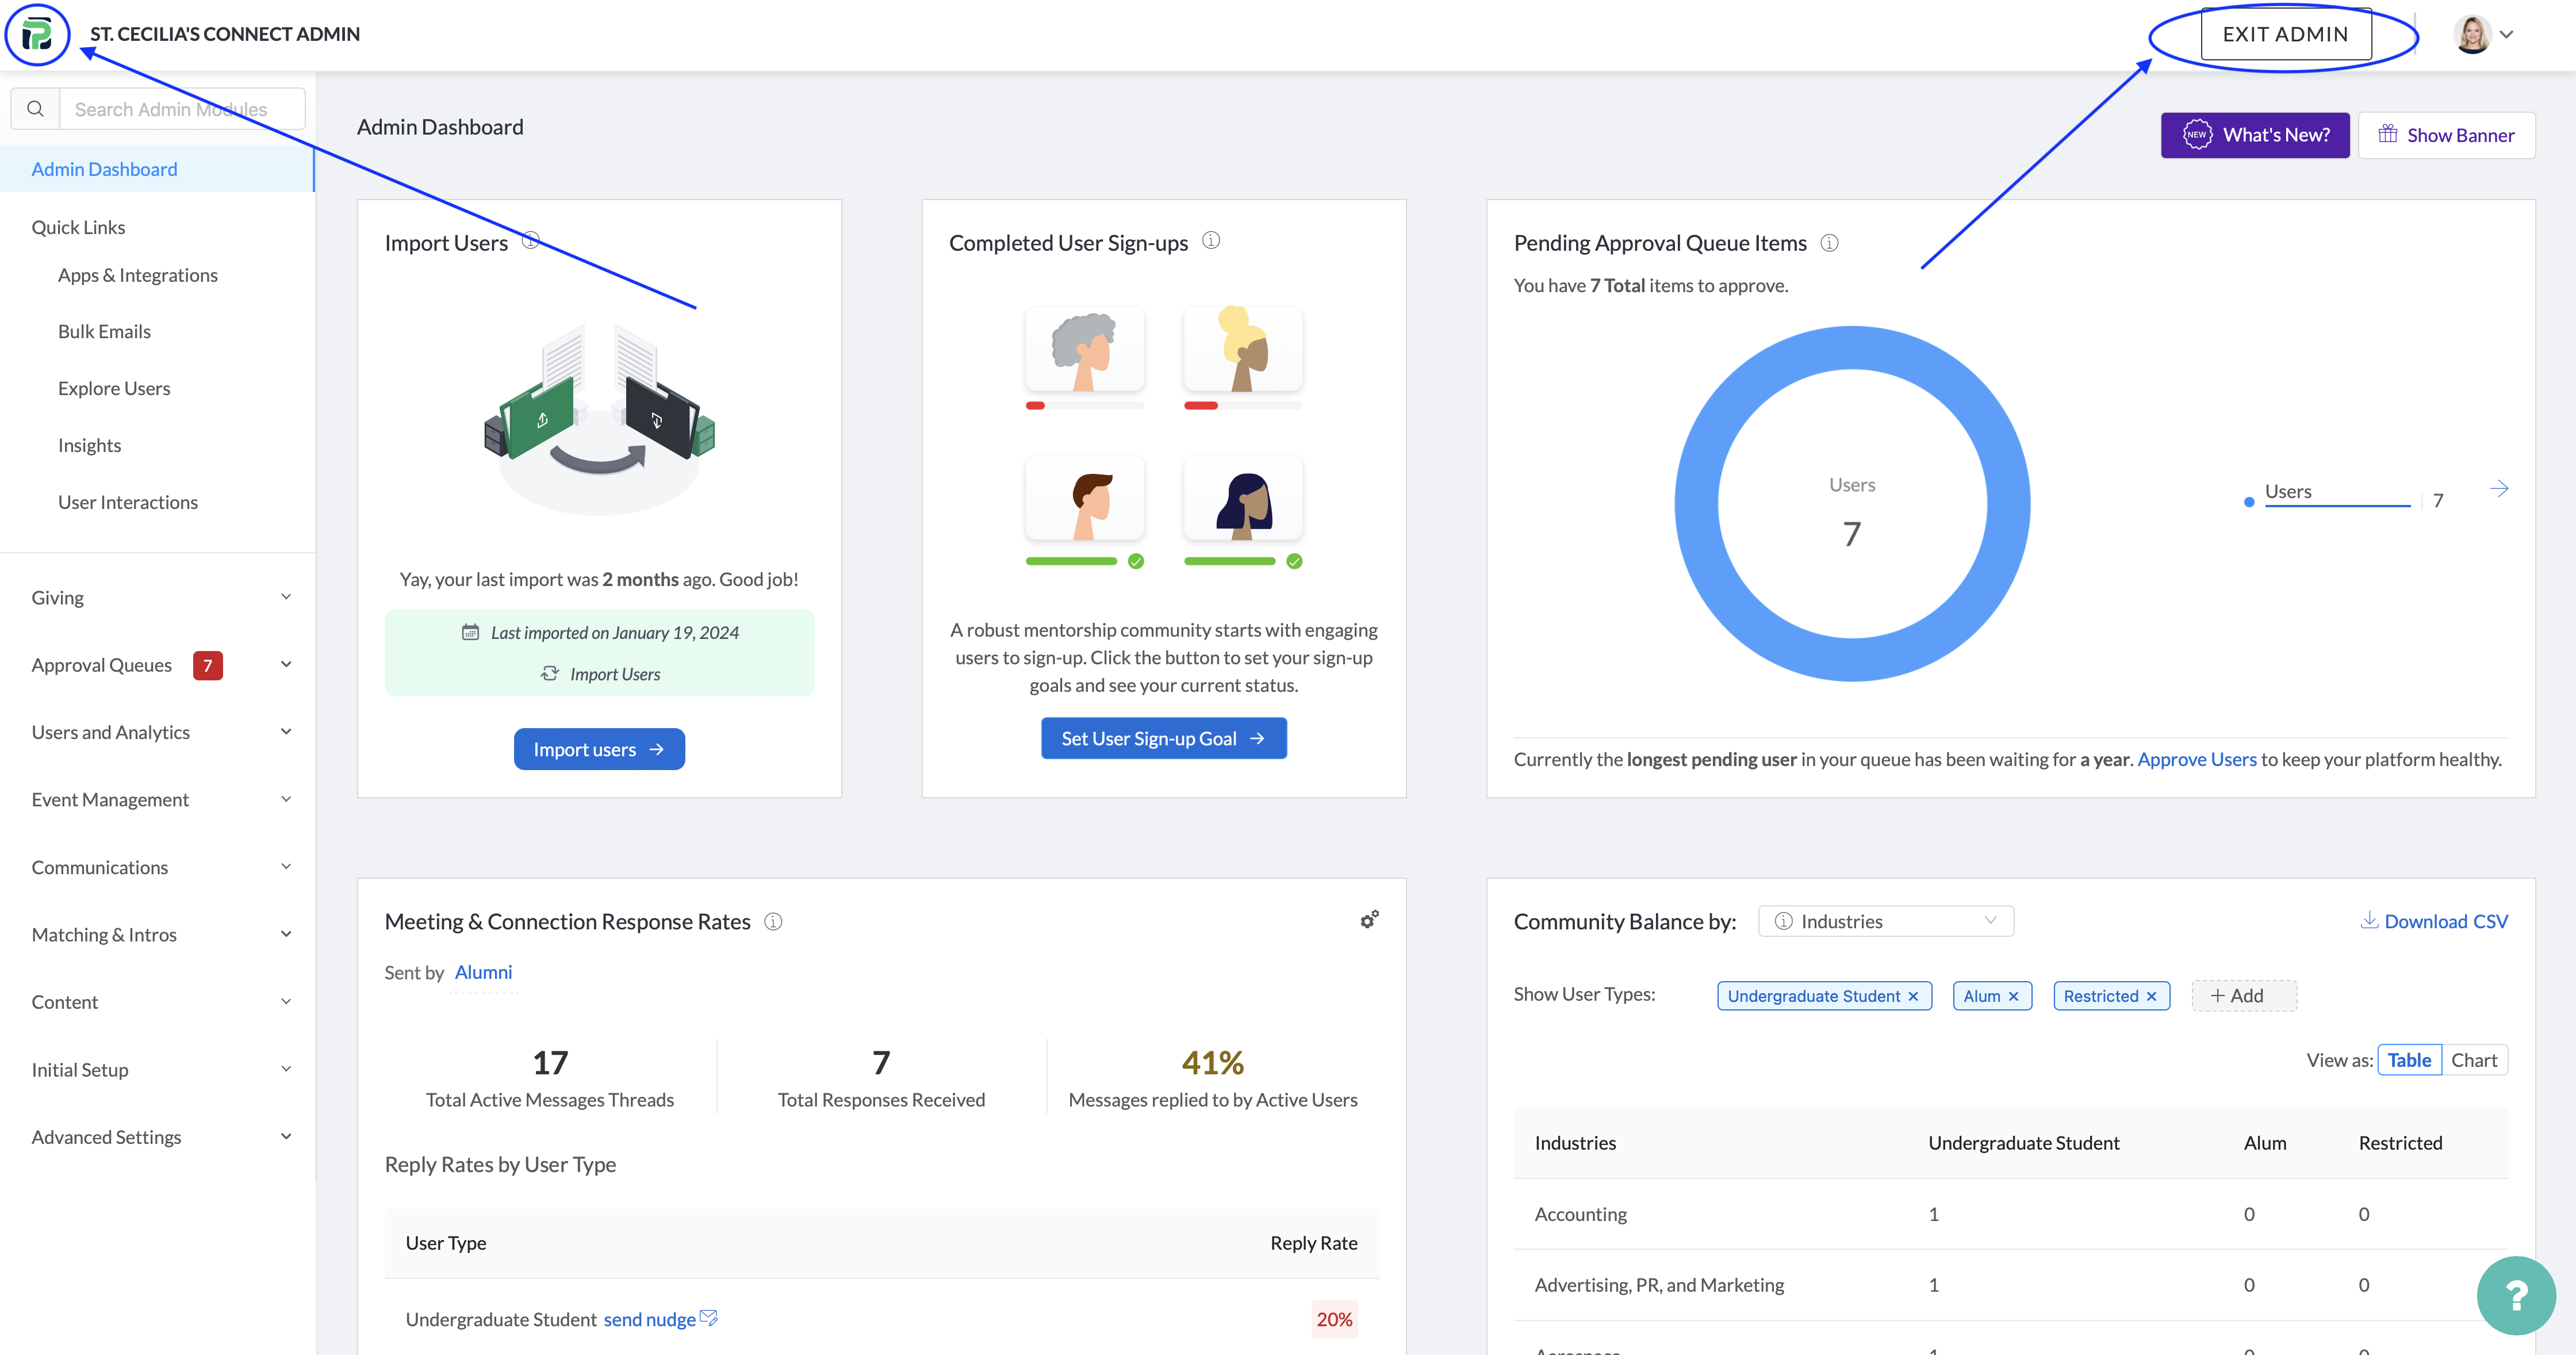Click Pending Approval Queue Items info icon
Screen dimensions: 2576x1355
tap(1829, 243)
